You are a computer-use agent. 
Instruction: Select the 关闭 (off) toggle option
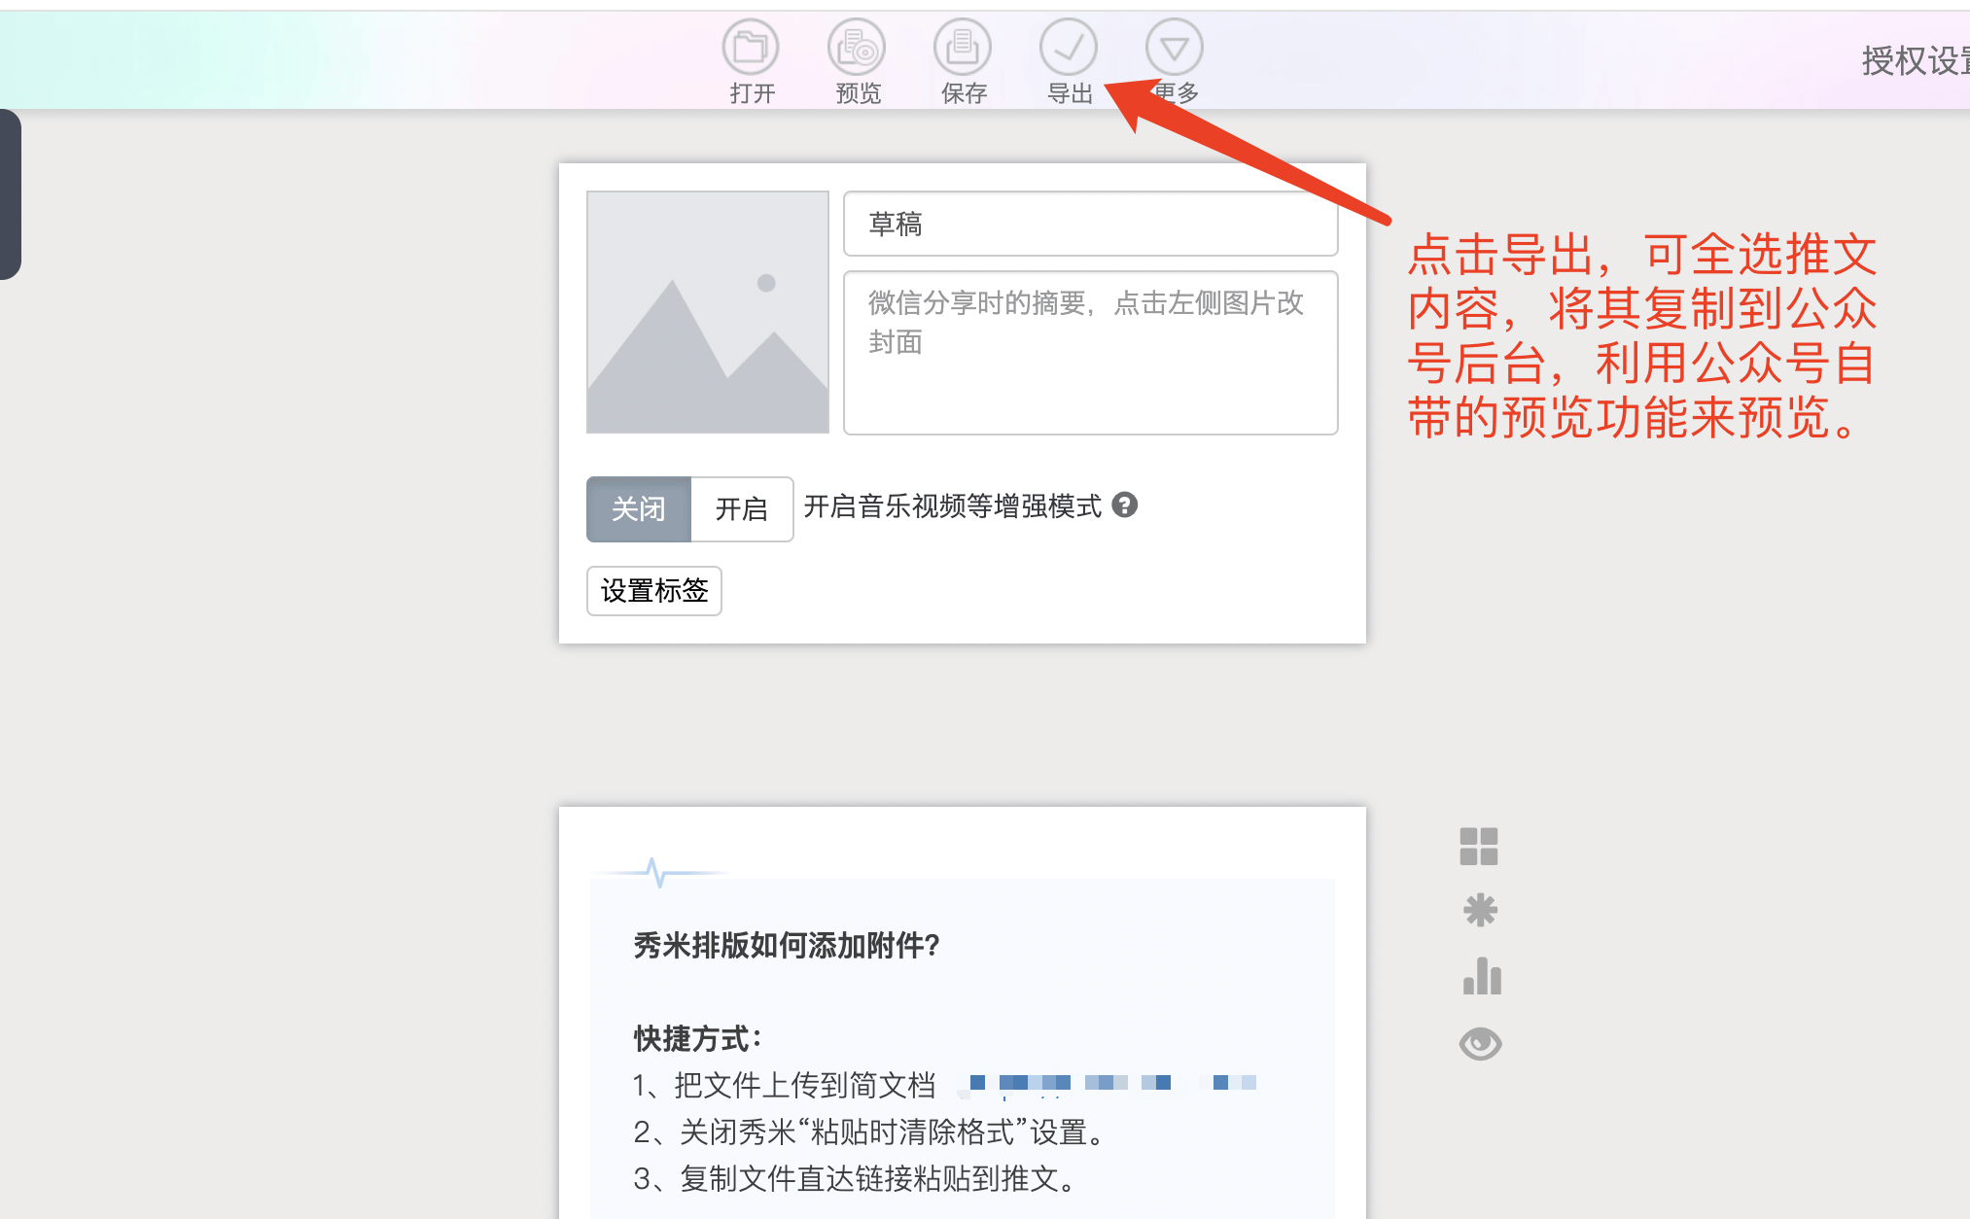639,508
